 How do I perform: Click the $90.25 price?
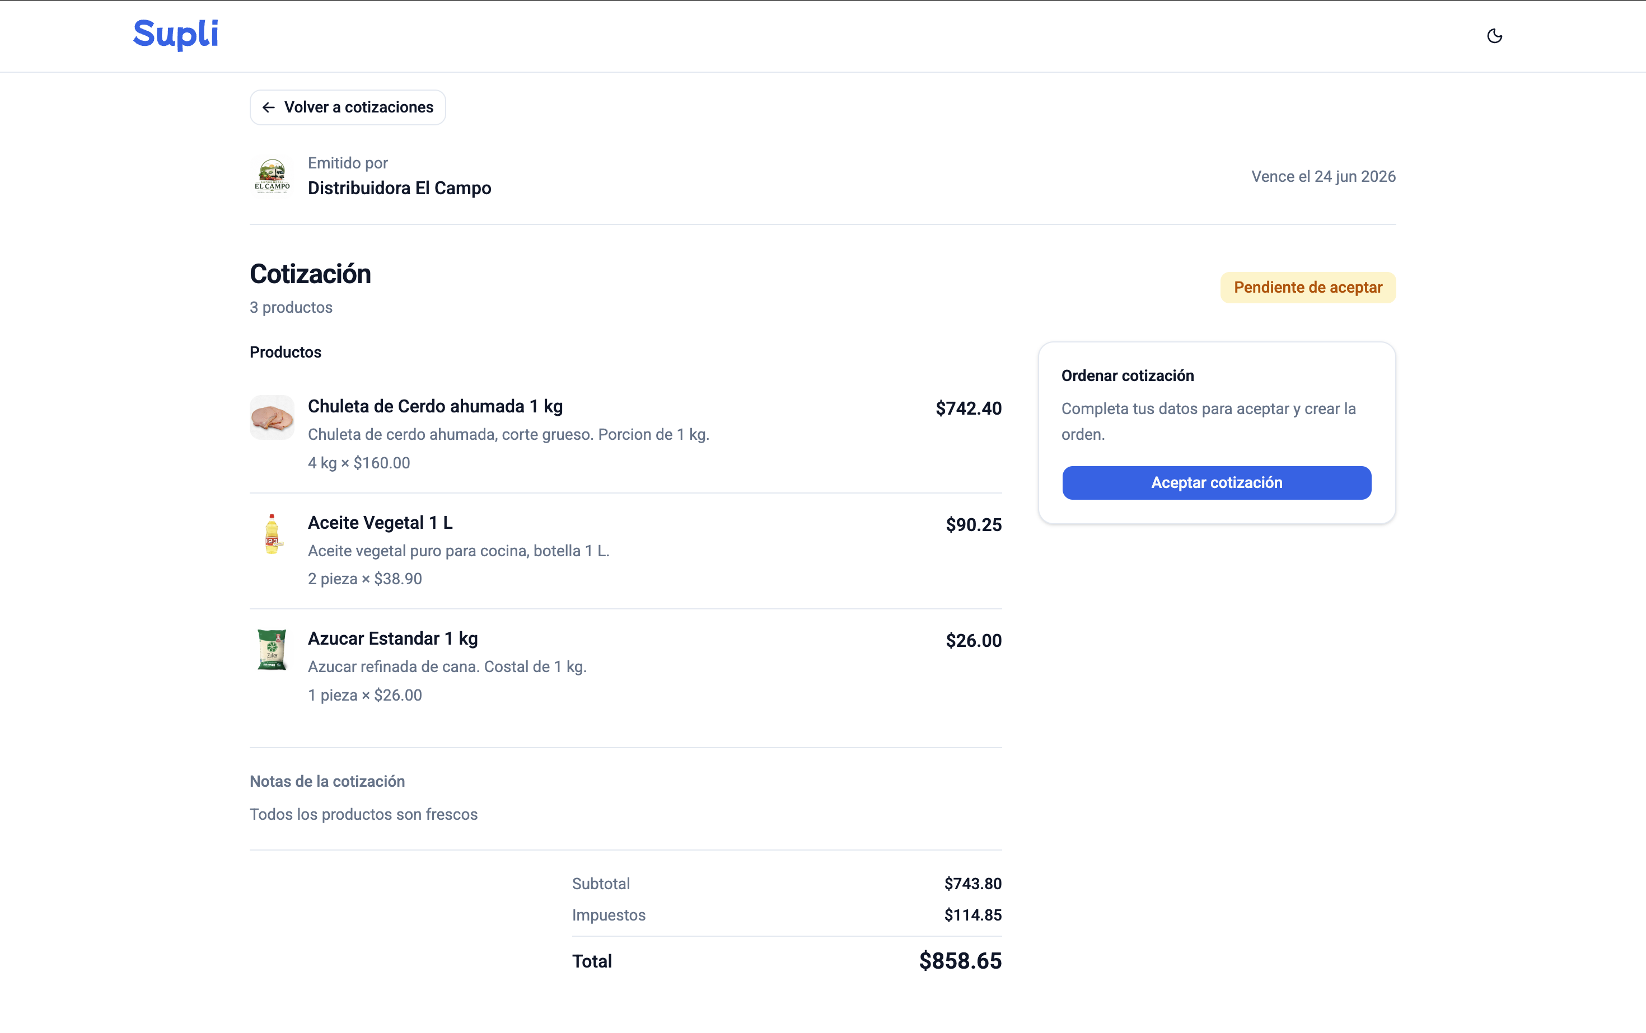pyautogui.click(x=974, y=525)
